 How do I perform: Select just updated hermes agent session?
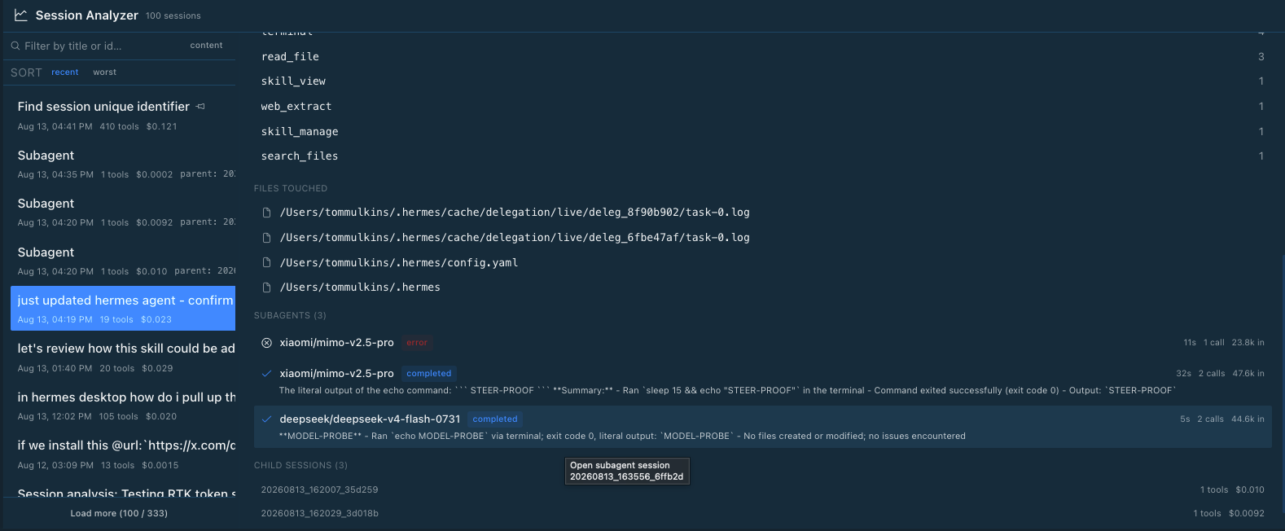pos(123,309)
